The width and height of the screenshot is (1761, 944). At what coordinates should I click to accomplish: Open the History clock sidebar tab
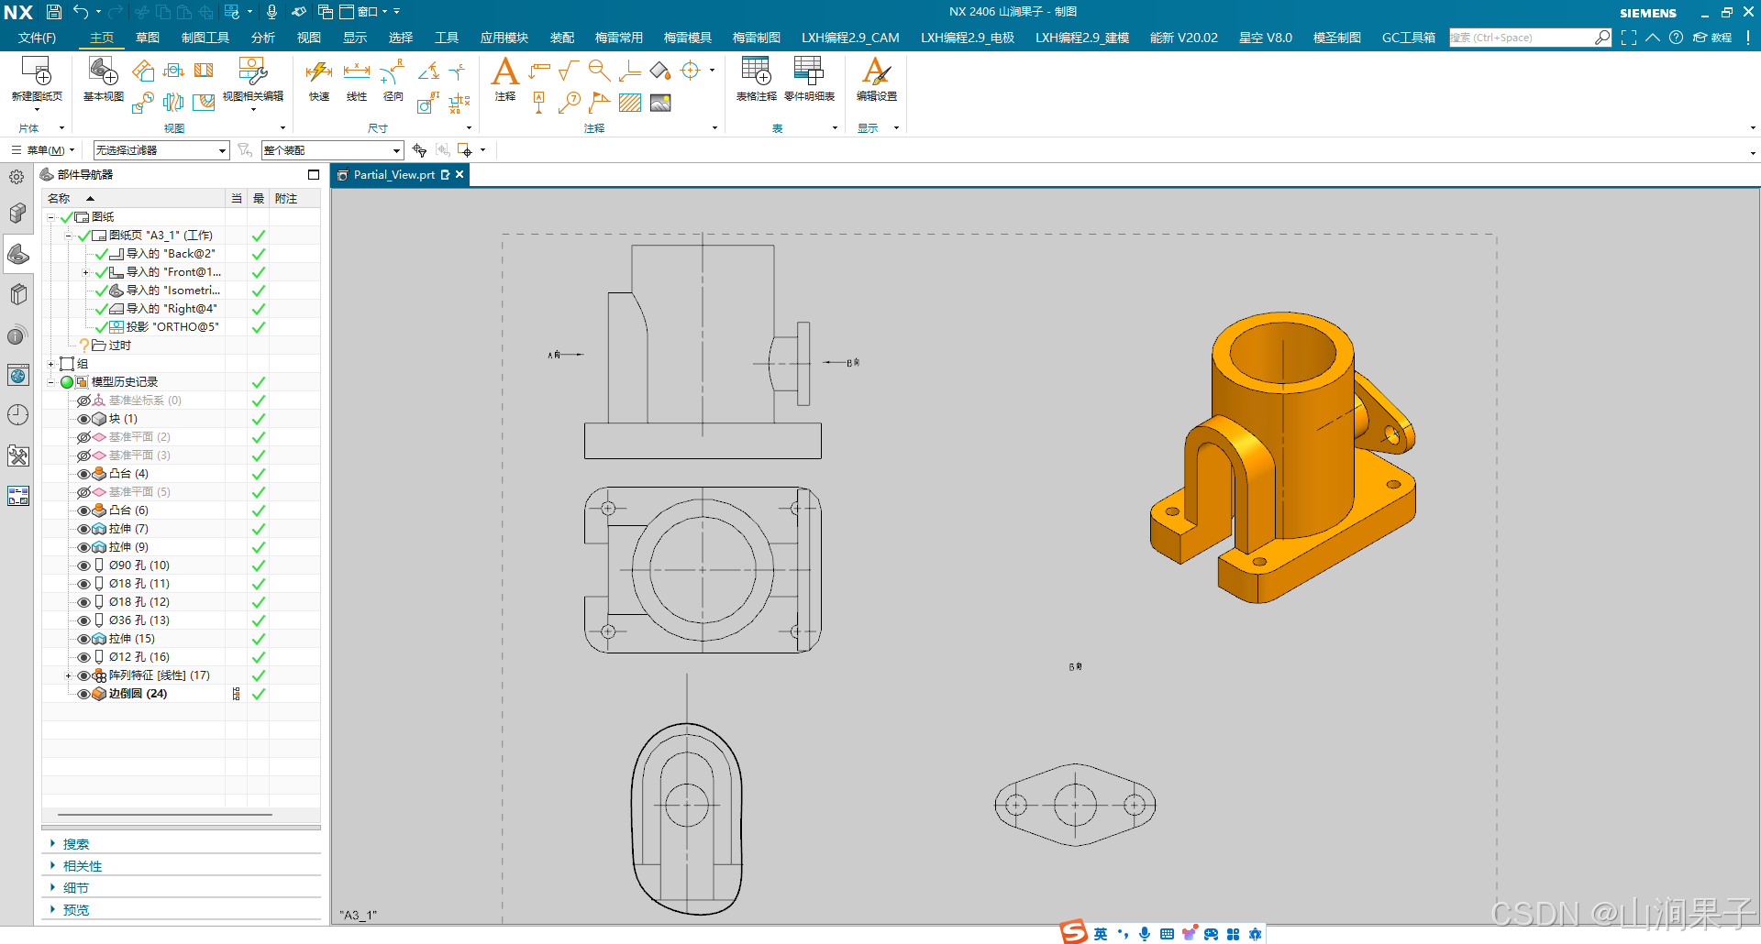pos(17,415)
